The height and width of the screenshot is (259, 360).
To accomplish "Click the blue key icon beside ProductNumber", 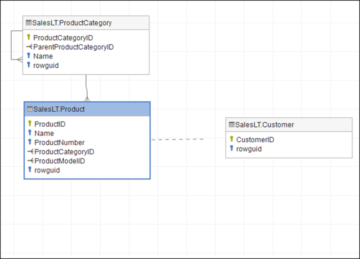I will 29,142.
